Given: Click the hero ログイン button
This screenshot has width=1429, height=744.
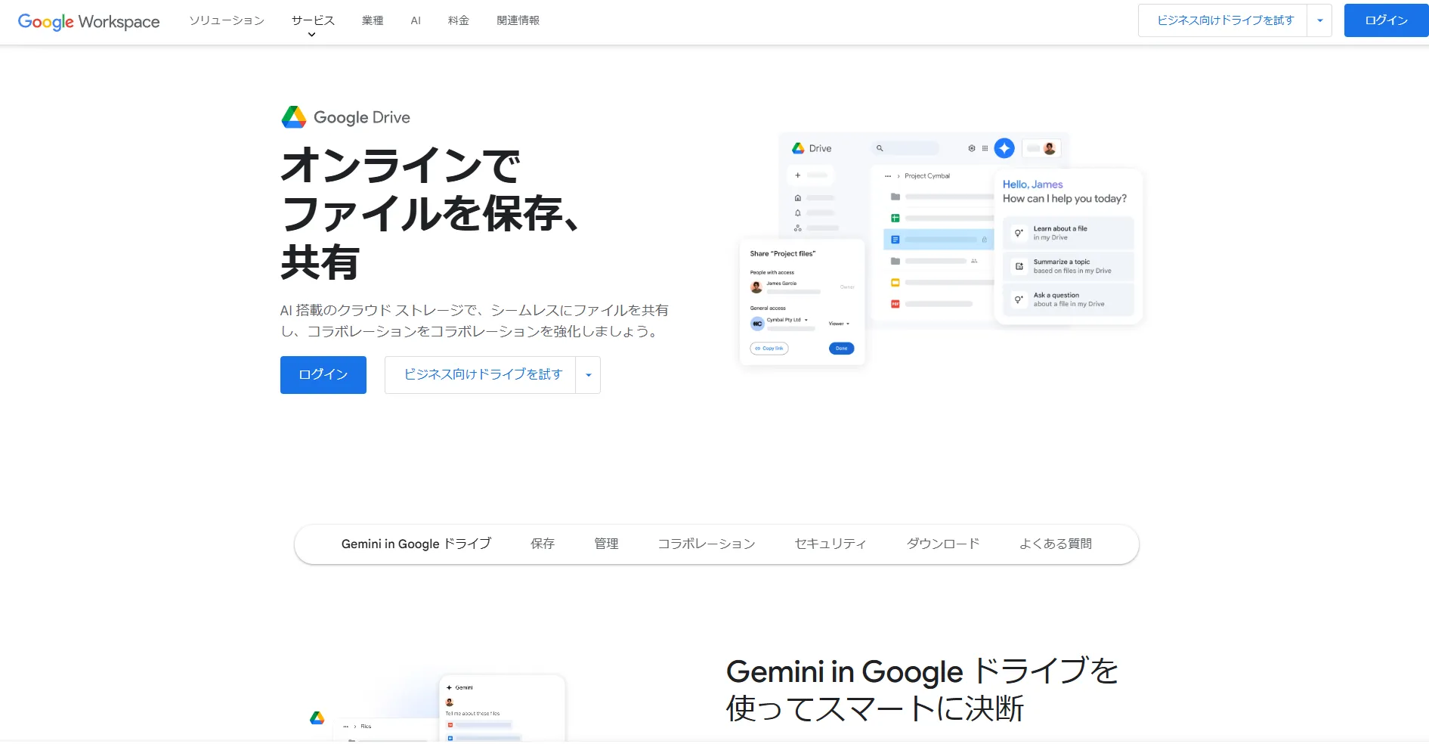Looking at the screenshot, I should (323, 375).
